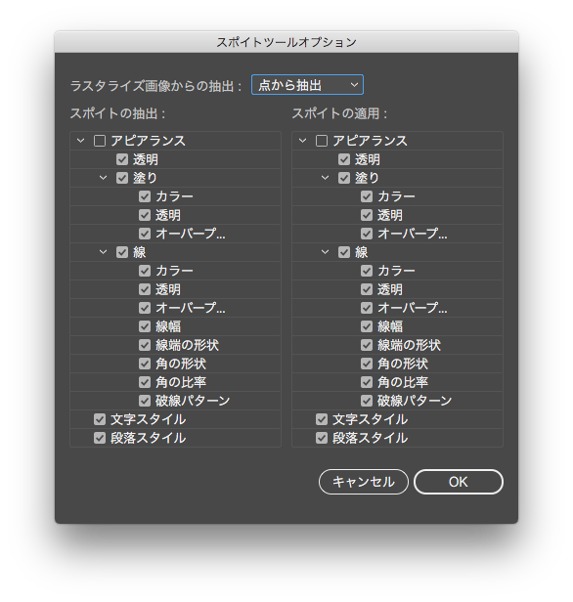The width and height of the screenshot is (573, 602).
Task: Uncheck top-level 透明 in スポイトの抽出
Action: click(122, 159)
